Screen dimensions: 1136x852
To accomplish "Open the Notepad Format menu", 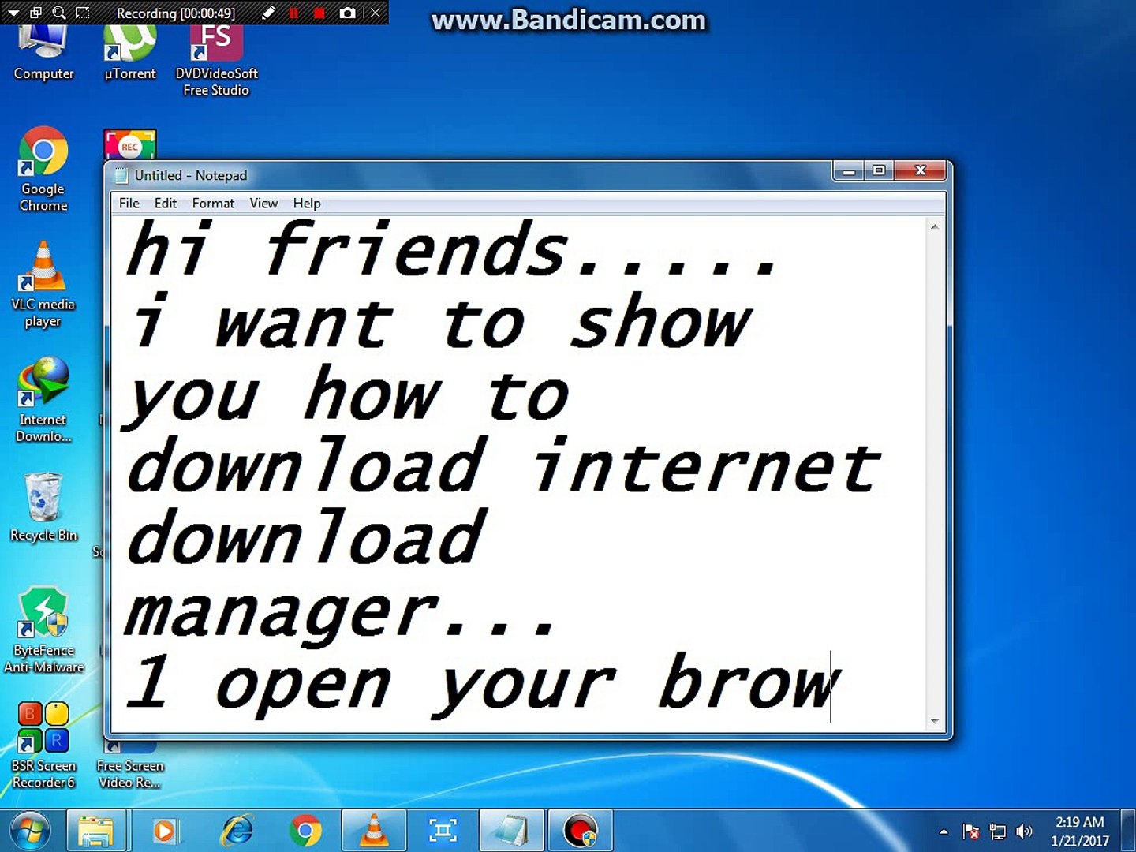I will [213, 204].
